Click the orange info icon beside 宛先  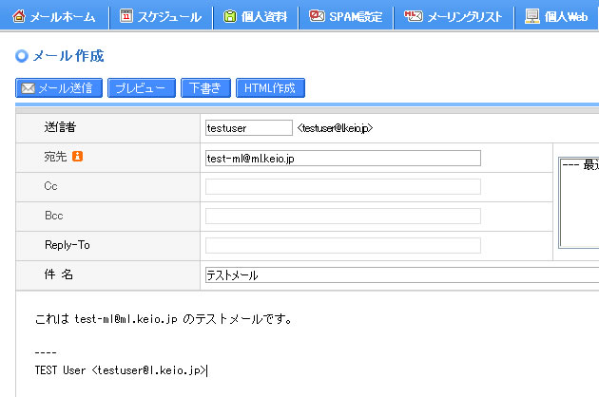coord(78,157)
